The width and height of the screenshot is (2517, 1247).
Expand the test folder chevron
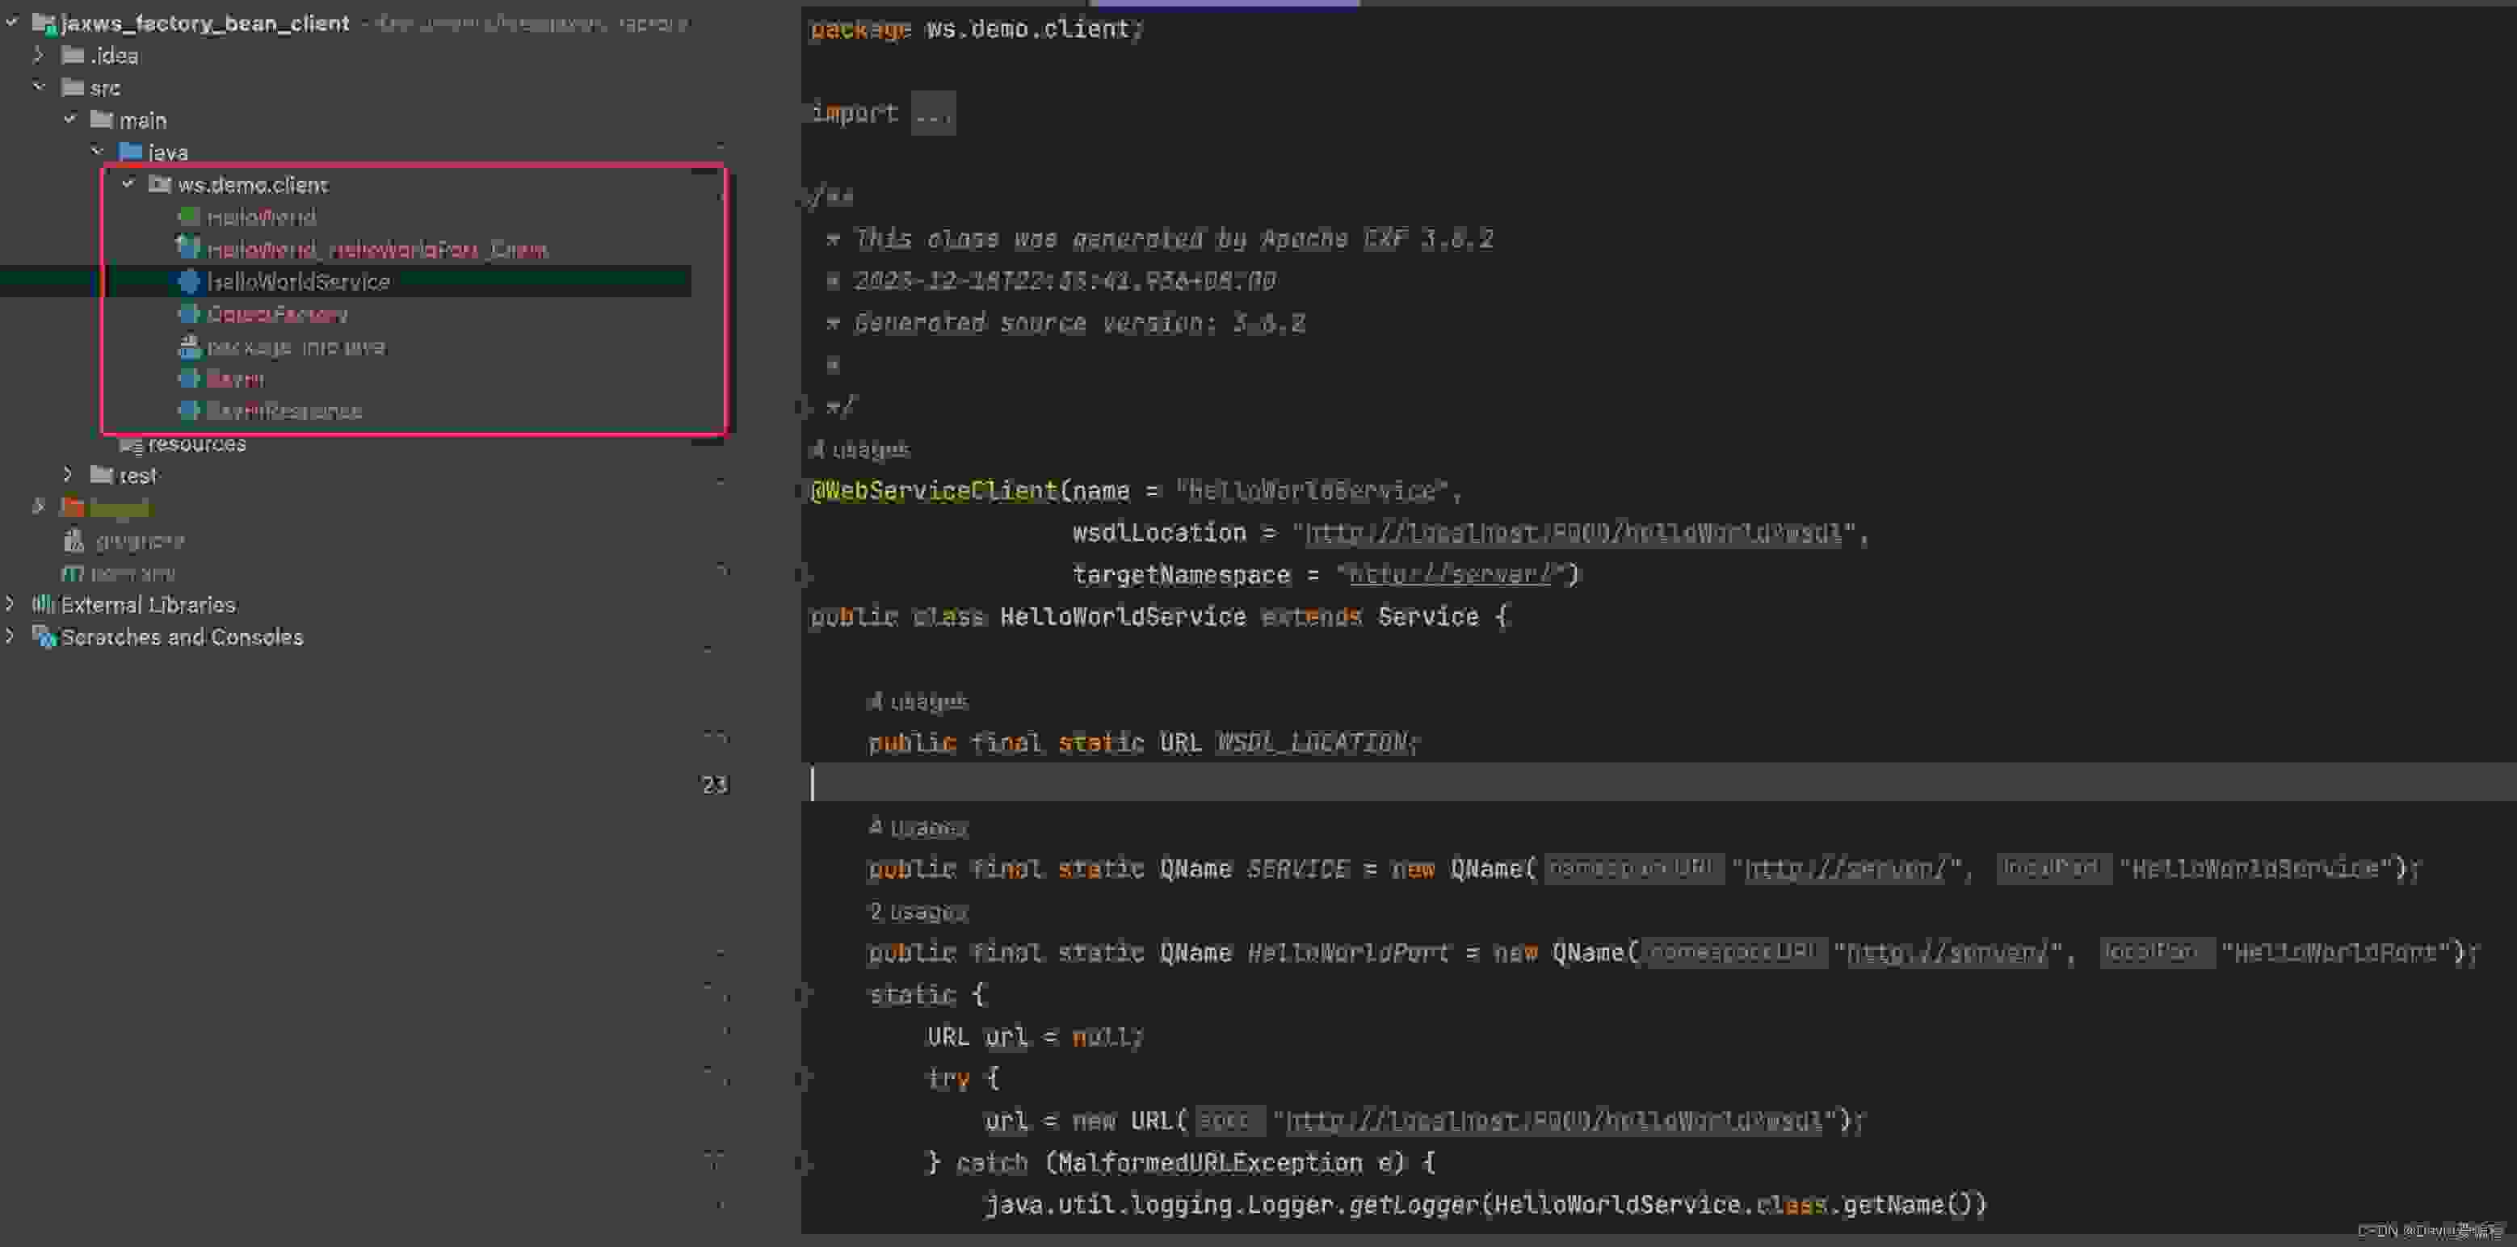point(67,475)
